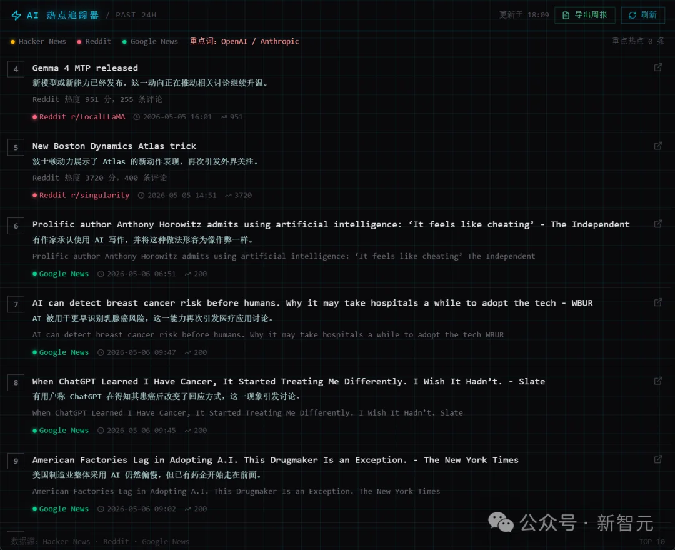
Task: Open external link for ChatGPT cancer Slate article
Action: pyautogui.click(x=657, y=381)
